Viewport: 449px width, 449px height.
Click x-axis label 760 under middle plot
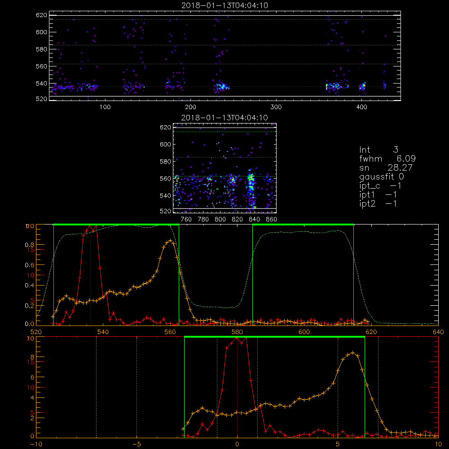[x=186, y=220]
